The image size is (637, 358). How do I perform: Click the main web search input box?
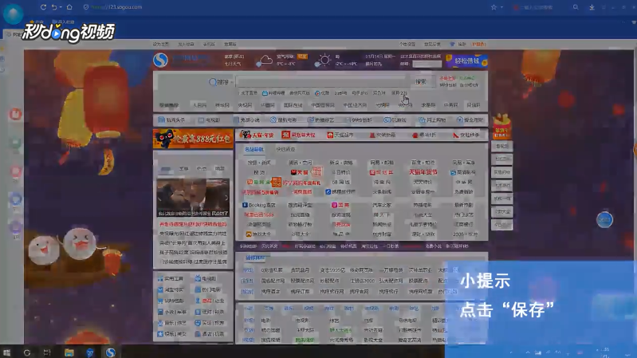click(323, 81)
